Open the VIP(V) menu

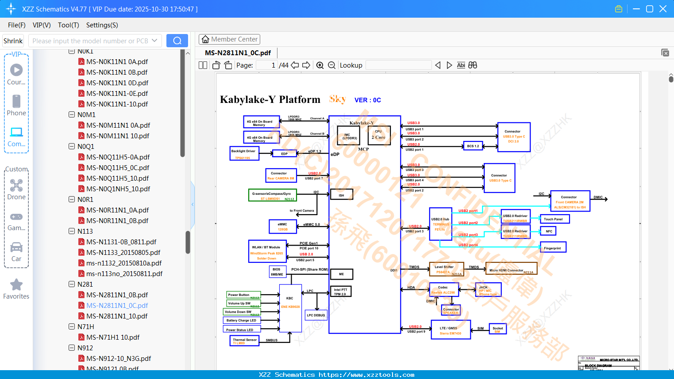click(42, 25)
